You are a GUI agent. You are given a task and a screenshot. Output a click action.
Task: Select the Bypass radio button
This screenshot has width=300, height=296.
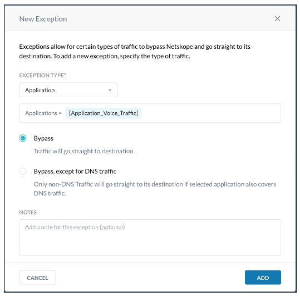point(23,138)
